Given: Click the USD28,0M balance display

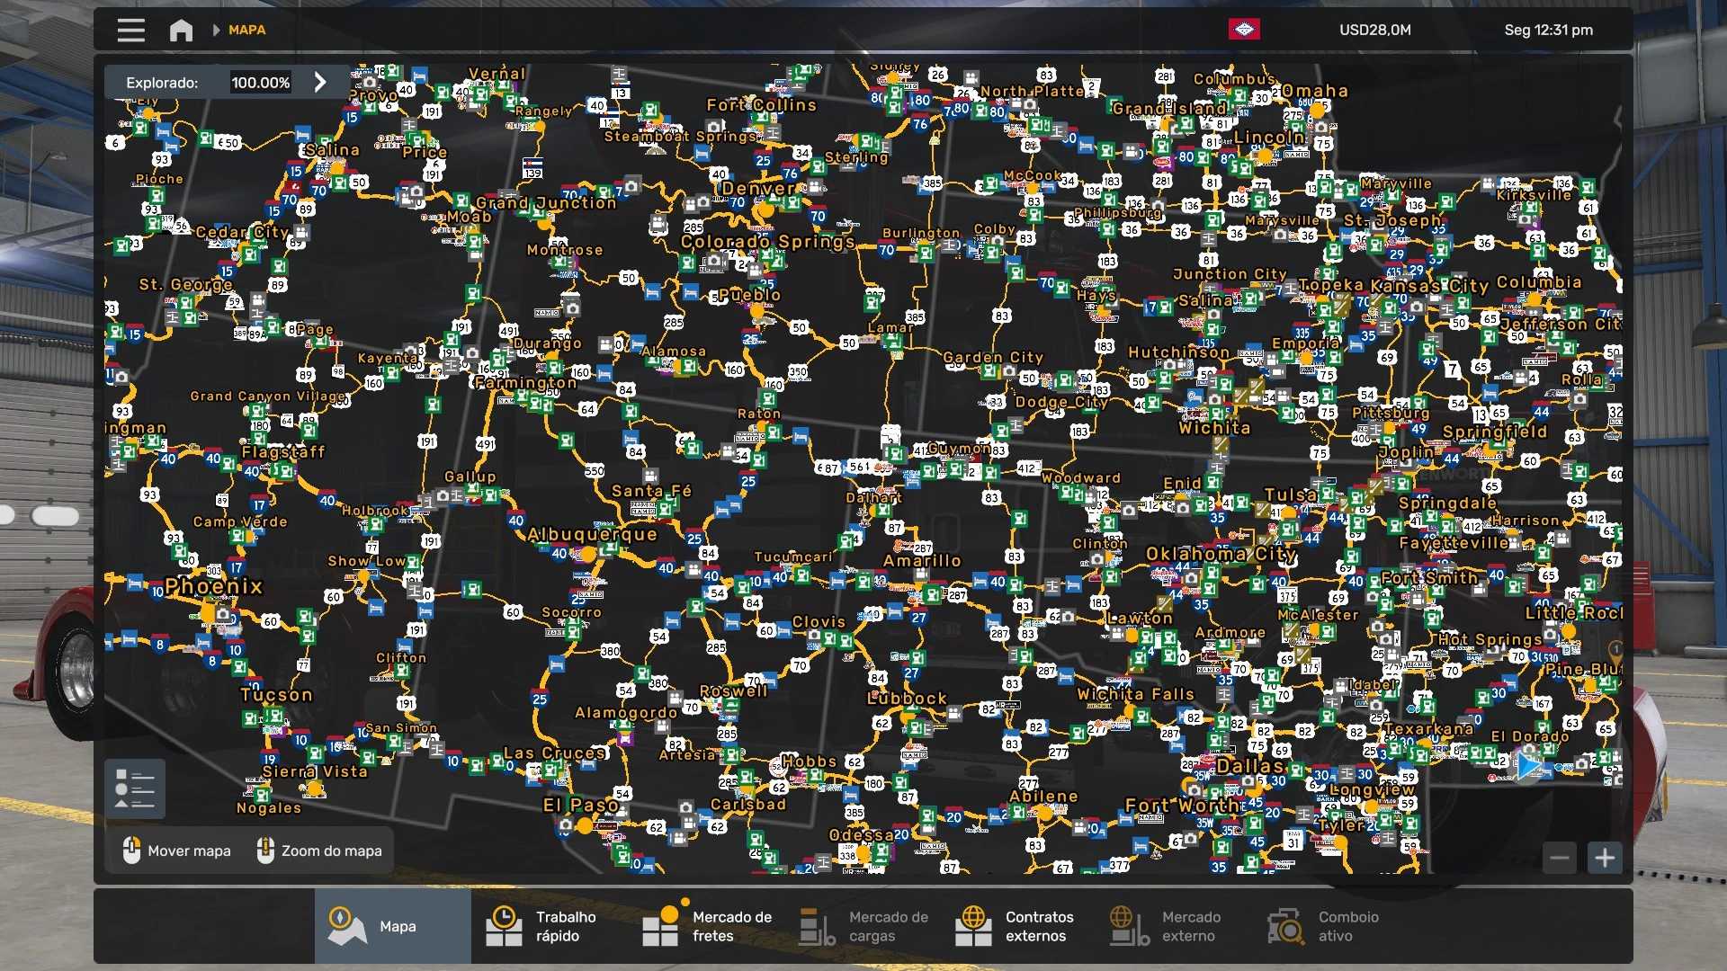Looking at the screenshot, I should coord(1374,31).
